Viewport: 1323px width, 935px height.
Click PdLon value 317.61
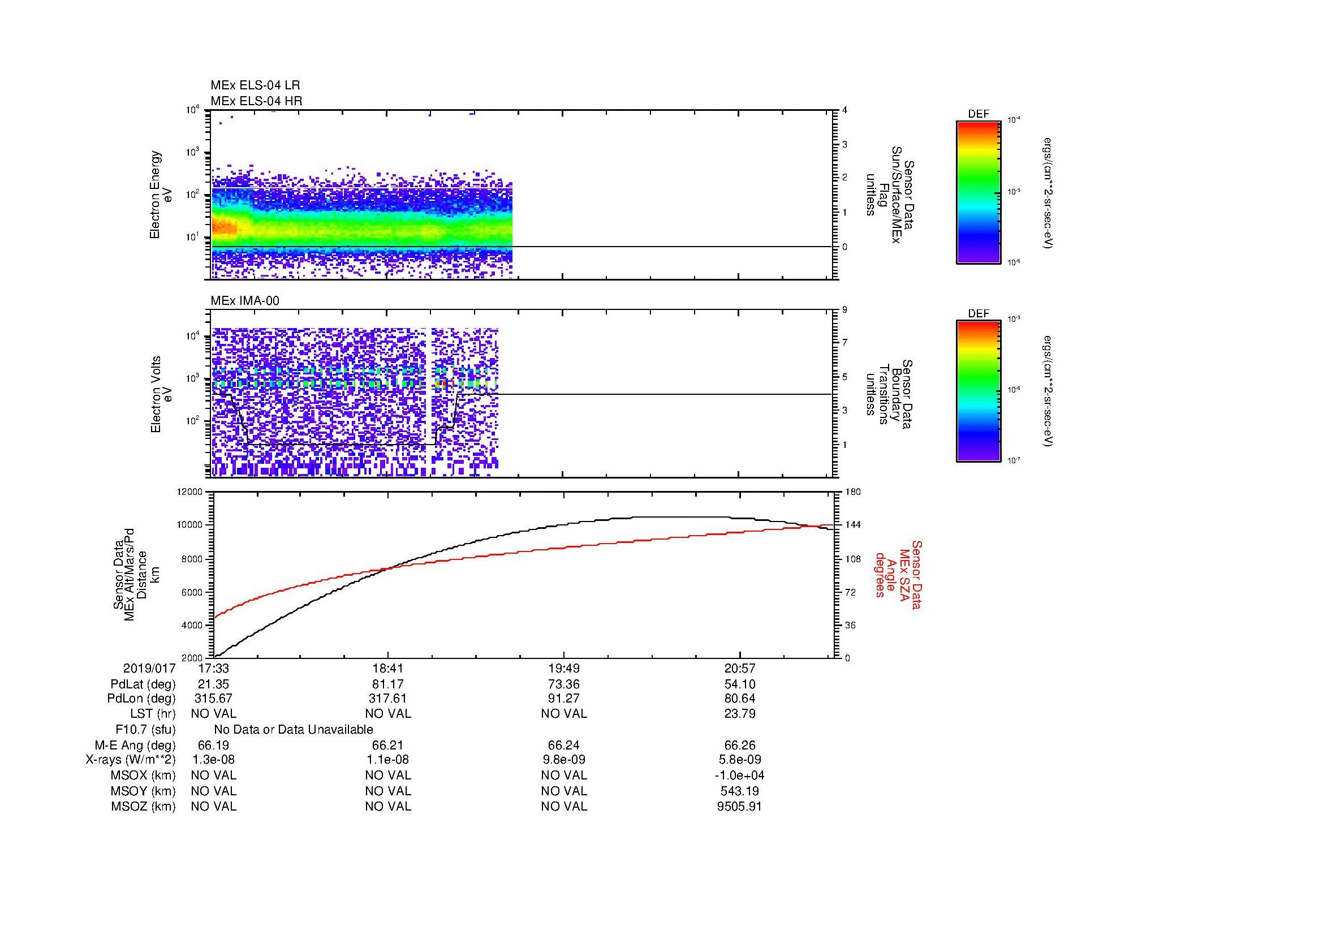pos(388,699)
